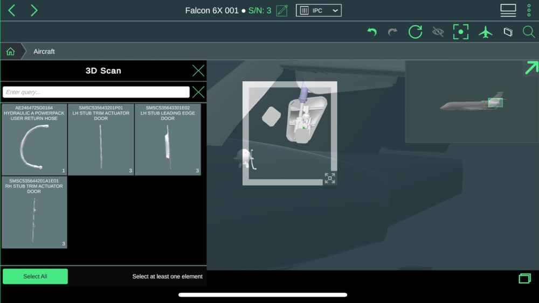
Task: Open the 3D scan cube icon
Action: (x=508, y=32)
